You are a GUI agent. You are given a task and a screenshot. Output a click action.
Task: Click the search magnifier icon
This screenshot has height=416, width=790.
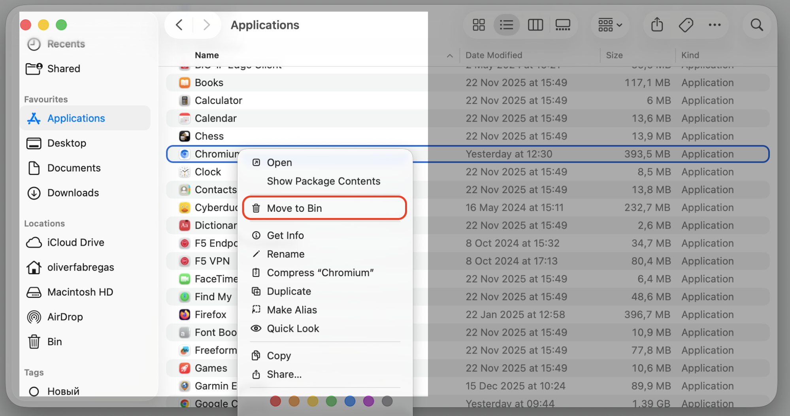757,25
